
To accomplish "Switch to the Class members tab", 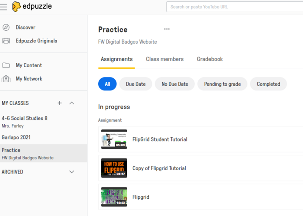I will [x=164, y=59].
